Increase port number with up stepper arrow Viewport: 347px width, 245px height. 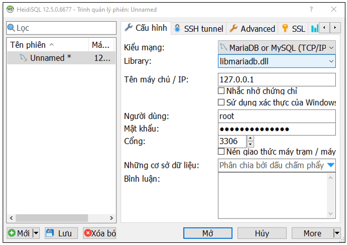coord(250,139)
